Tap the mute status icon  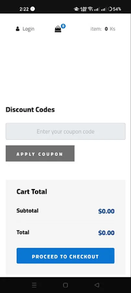(76, 9)
